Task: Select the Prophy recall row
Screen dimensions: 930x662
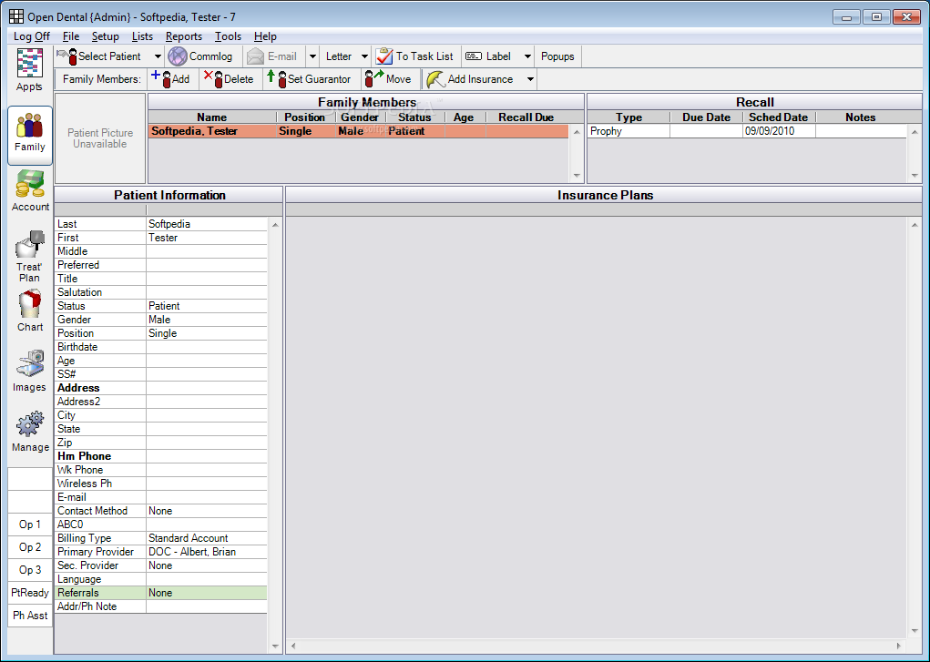Action: (x=747, y=131)
